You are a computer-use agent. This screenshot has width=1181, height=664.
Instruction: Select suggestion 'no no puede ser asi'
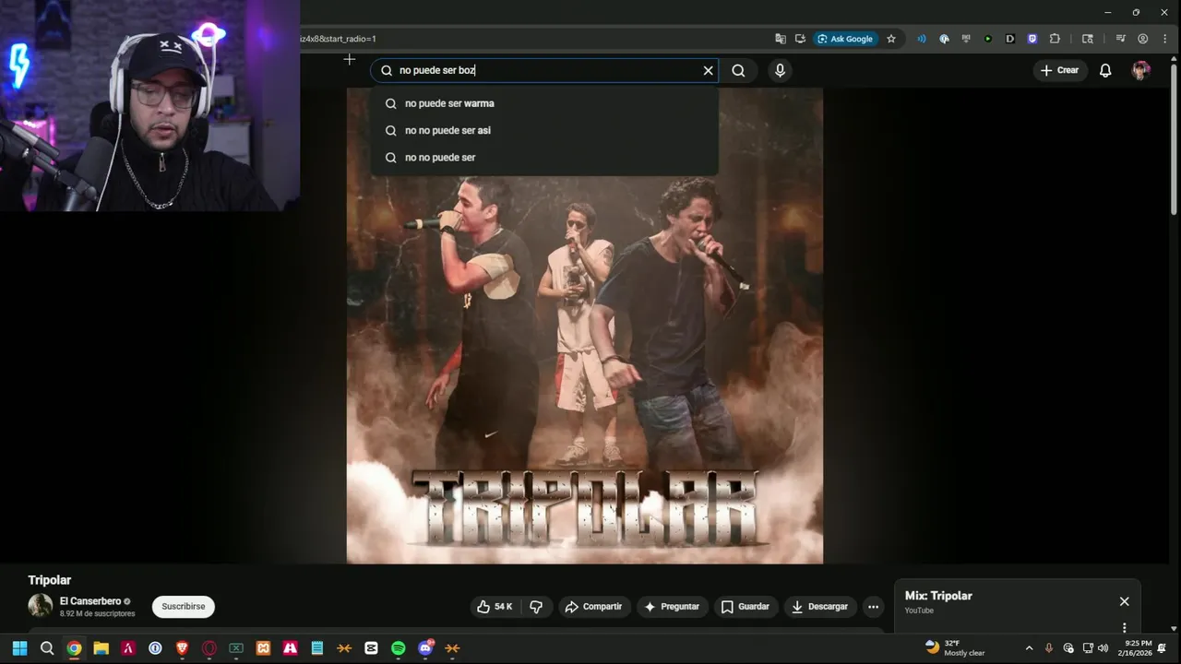point(544,130)
